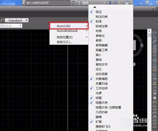Select the Jogged radius dimension tool
The image size is (158, 131).
155,56
